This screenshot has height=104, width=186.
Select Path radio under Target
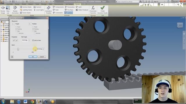(x=16, y=31)
